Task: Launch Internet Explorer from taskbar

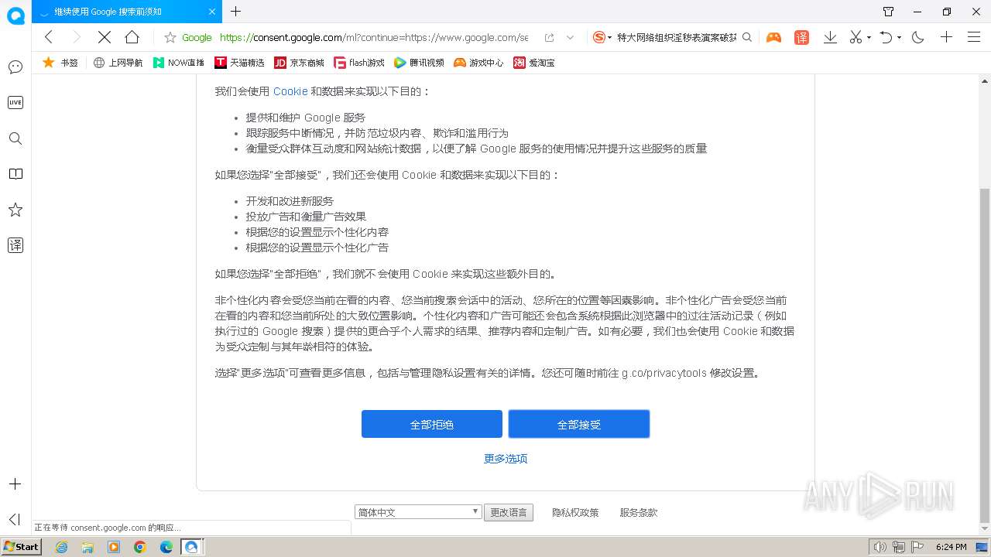Action: coord(61,547)
